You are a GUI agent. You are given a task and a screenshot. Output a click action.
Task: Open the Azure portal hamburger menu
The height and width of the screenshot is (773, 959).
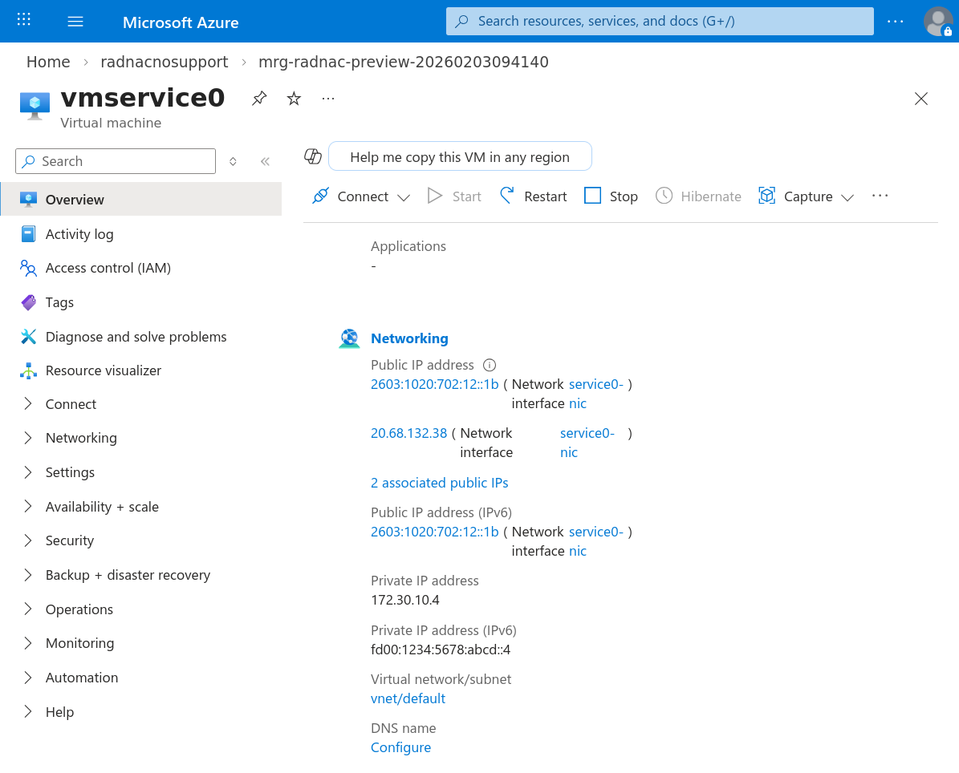75,22
